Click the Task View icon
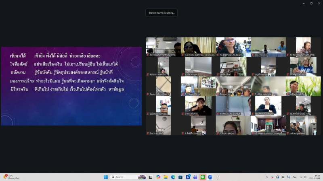Image resolution: width=323 pixels, height=181 pixels. 151,177
